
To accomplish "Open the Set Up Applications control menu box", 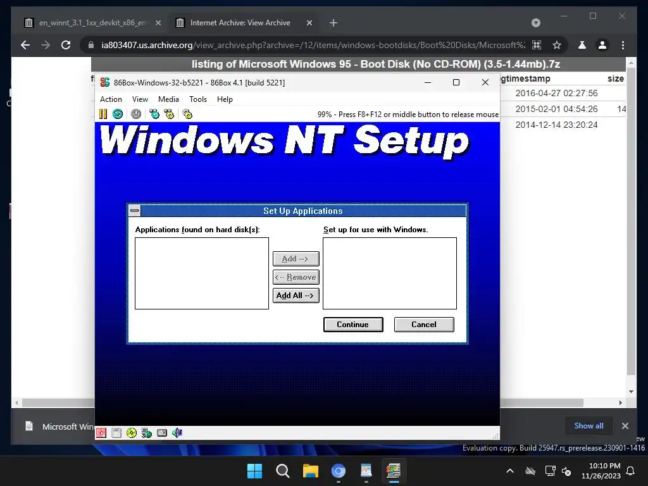I will pos(135,211).
